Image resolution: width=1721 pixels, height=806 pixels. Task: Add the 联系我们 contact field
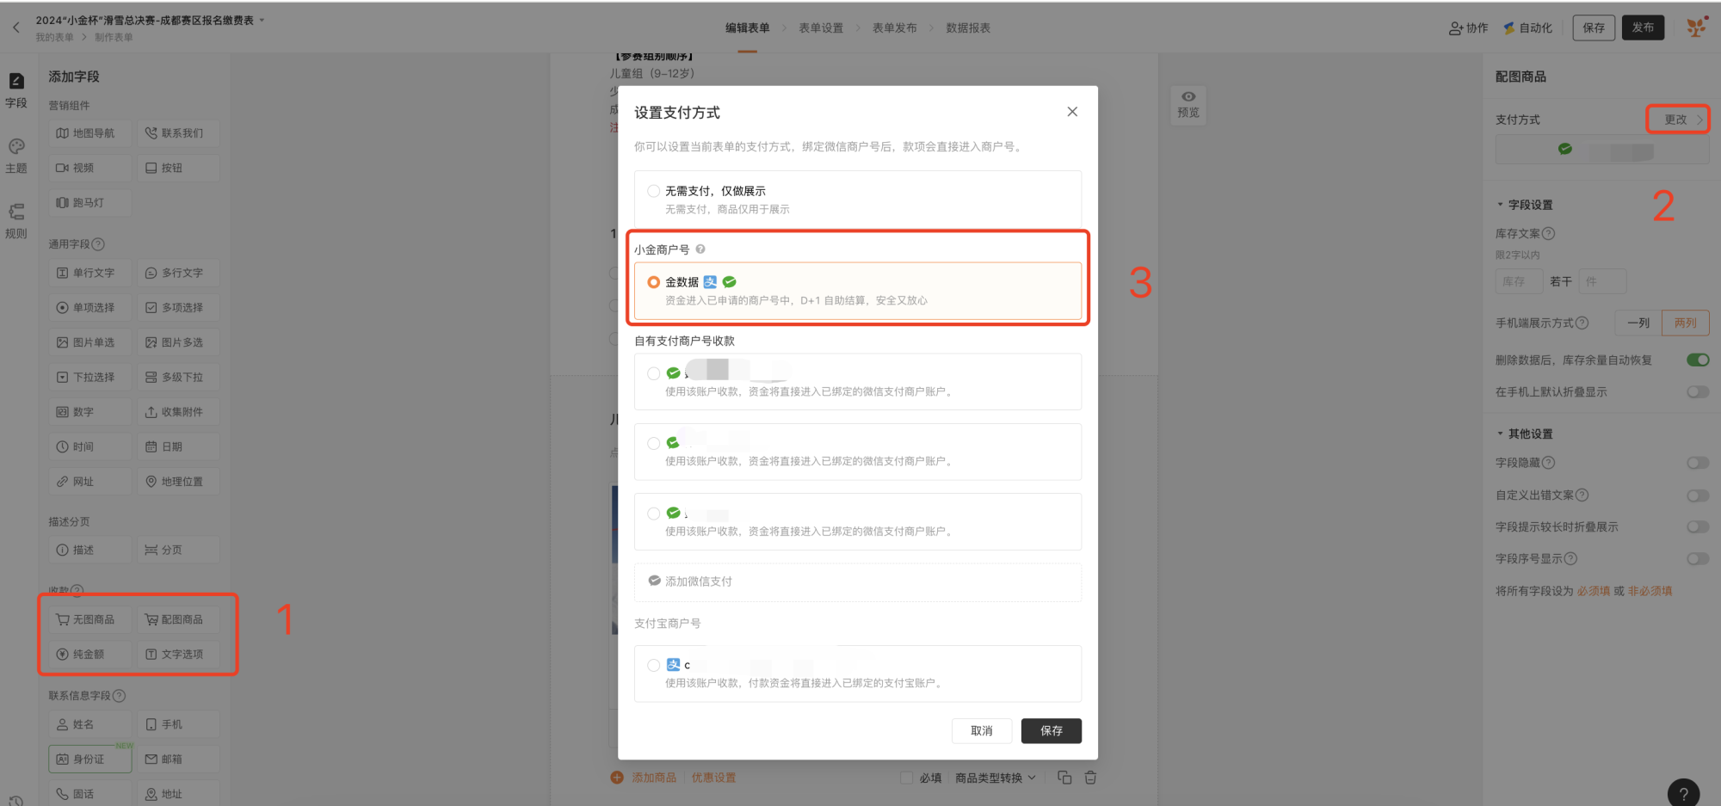178,133
